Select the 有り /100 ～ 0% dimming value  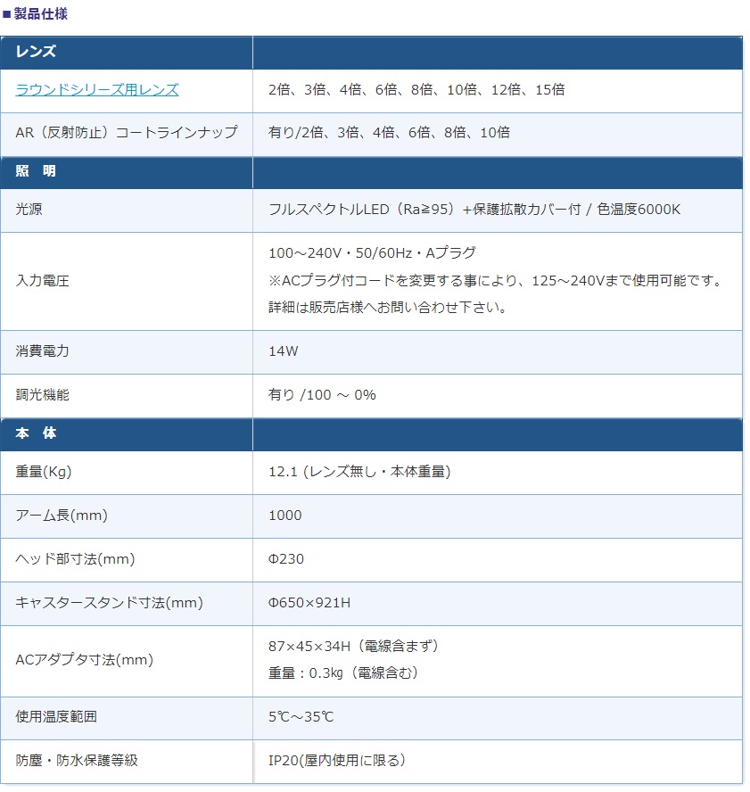click(322, 395)
